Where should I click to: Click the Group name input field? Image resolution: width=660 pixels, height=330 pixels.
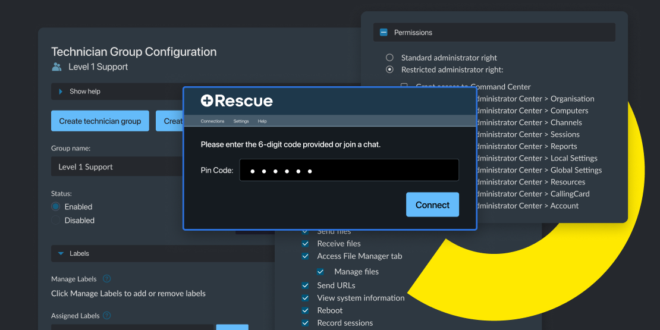click(x=118, y=166)
